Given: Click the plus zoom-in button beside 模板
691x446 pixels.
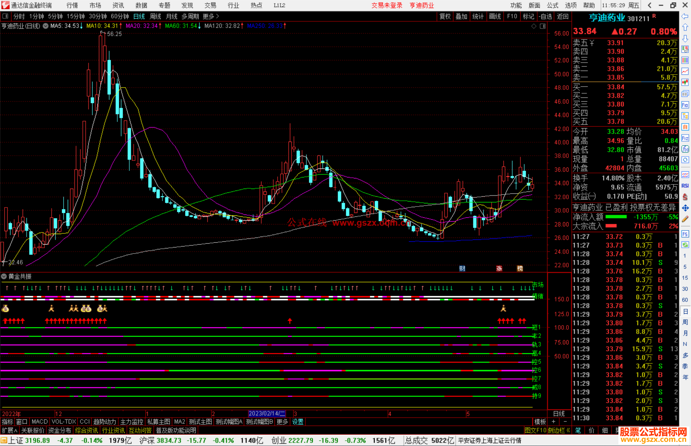Looking at the screenshot, I should [553, 422].
